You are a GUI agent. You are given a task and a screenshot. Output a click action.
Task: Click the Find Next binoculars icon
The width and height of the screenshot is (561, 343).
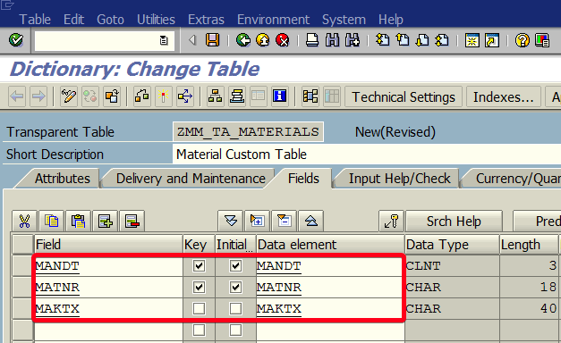[353, 40]
